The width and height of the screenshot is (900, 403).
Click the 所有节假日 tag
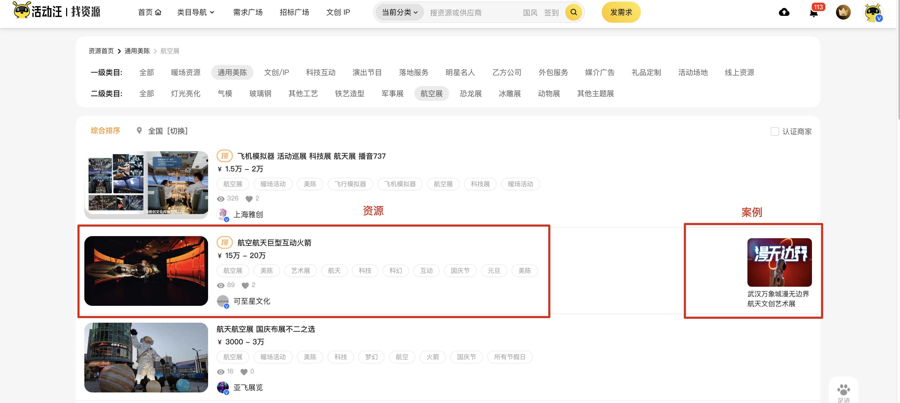click(510, 357)
